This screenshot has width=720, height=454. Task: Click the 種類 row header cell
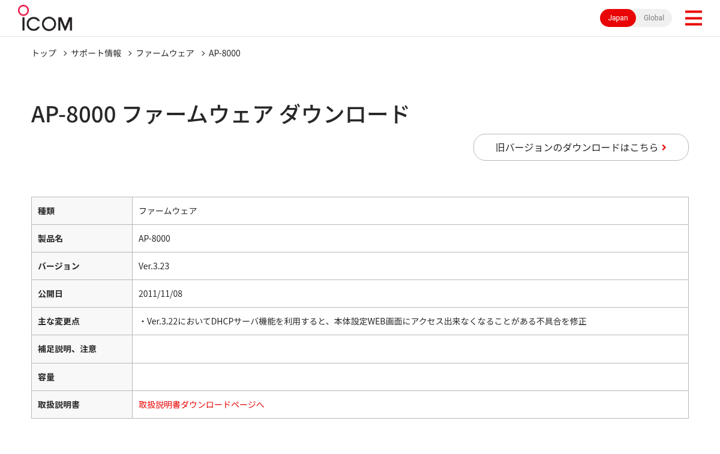(82, 211)
